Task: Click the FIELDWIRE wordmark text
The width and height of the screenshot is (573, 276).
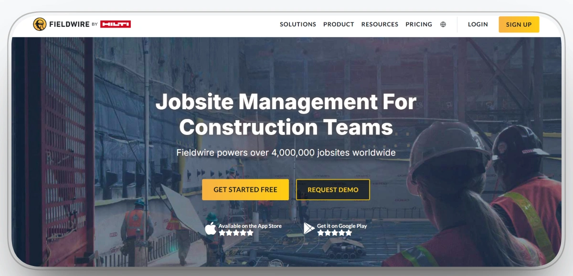Action: point(68,24)
